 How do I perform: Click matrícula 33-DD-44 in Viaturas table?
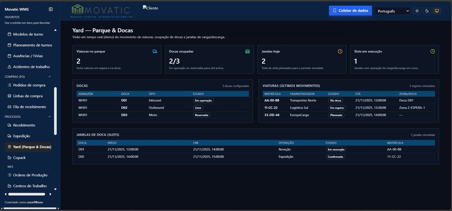click(272, 115)
